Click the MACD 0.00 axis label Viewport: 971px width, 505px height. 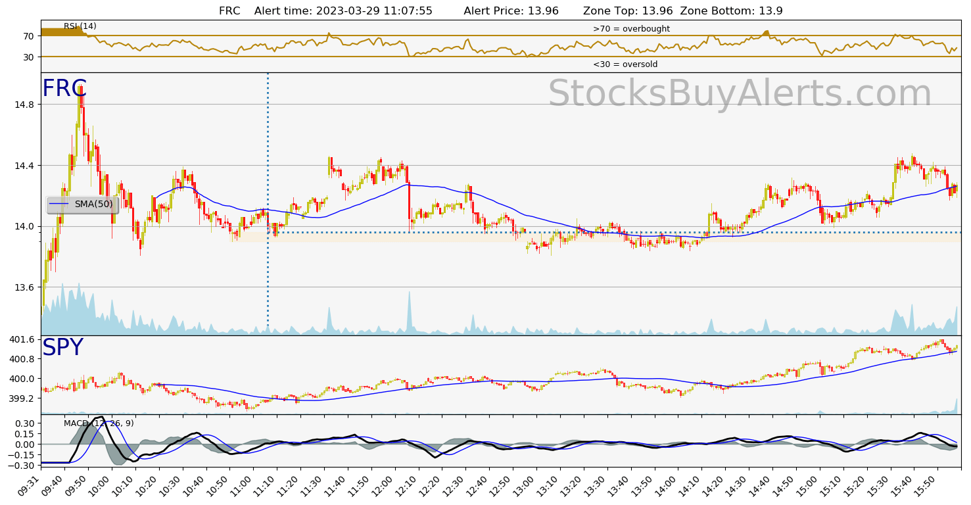coord(25,445)
